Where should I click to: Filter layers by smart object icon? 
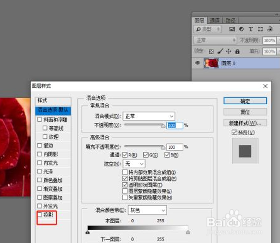[270, 29]
